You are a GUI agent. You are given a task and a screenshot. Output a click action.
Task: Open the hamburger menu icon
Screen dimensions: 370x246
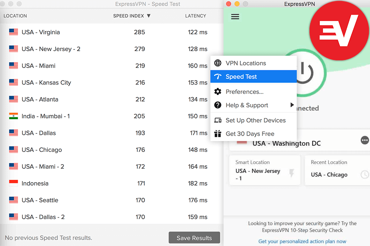coord(235,17)
